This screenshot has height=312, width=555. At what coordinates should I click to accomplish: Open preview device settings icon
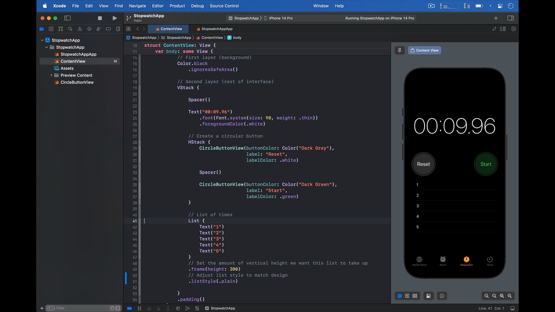(x=428, y=296)
